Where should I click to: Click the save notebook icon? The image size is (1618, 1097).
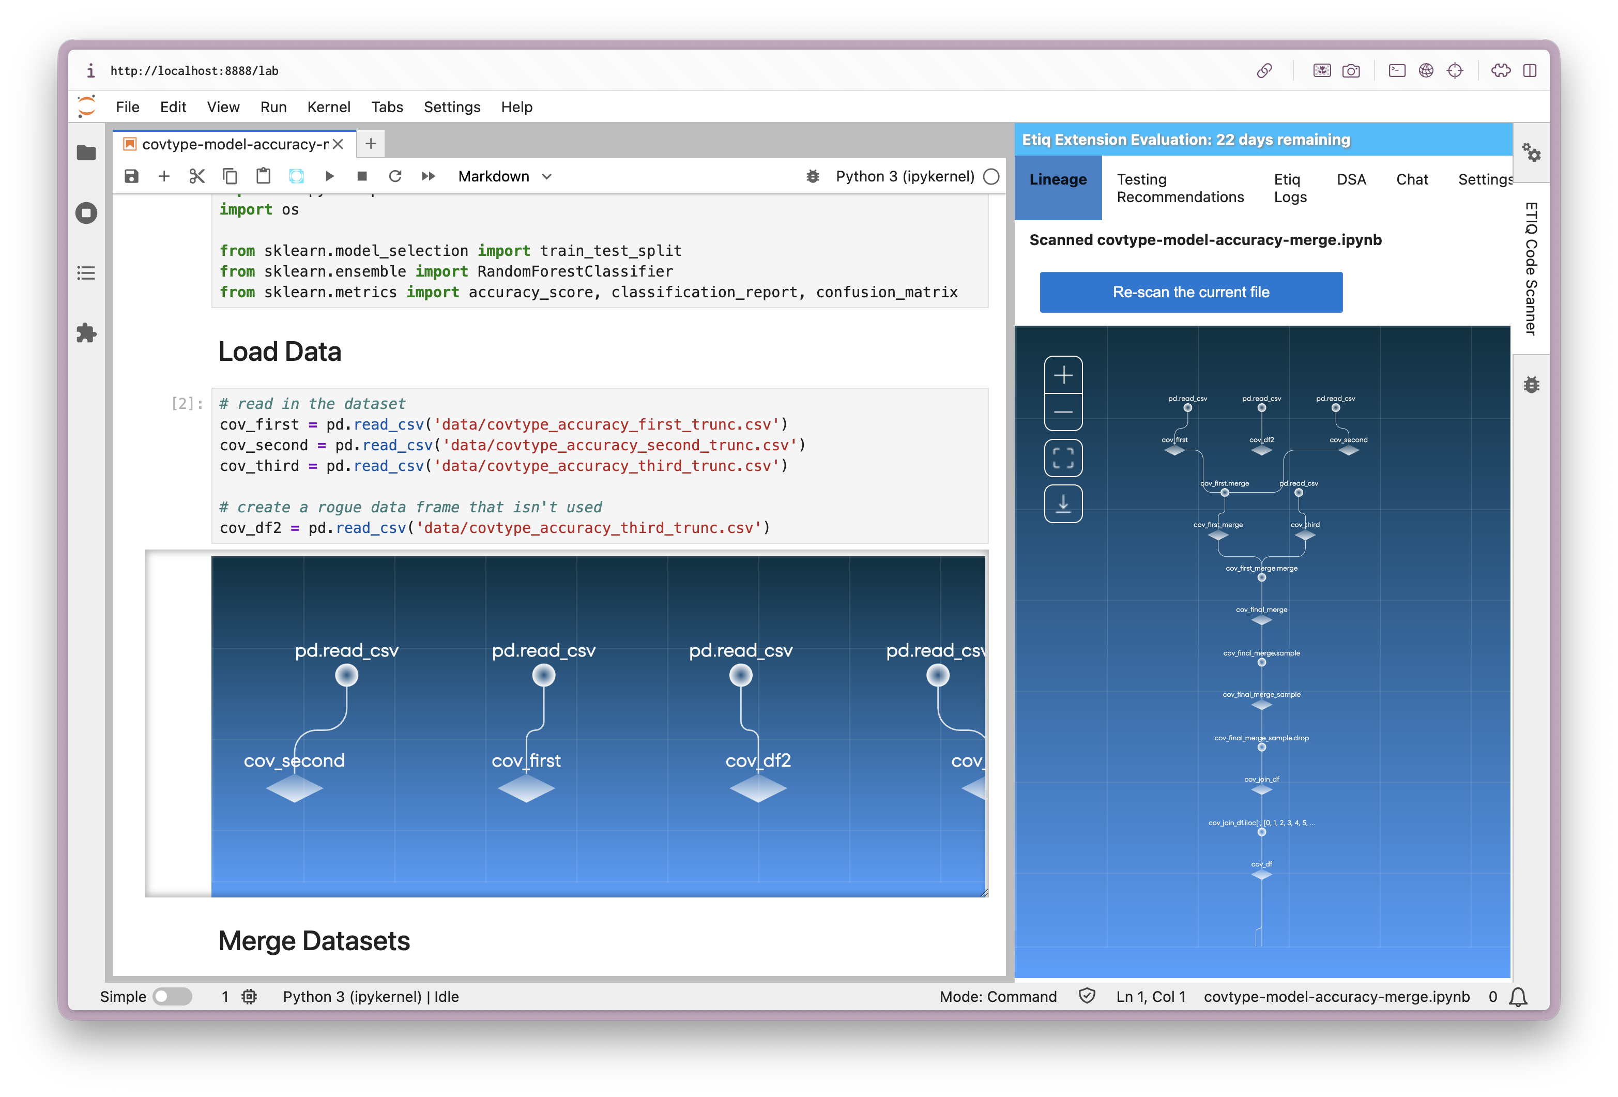tap(132, 176)
